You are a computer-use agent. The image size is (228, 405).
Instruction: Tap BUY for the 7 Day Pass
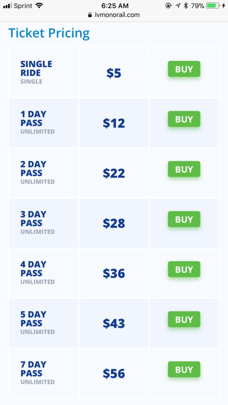(184, 369)
